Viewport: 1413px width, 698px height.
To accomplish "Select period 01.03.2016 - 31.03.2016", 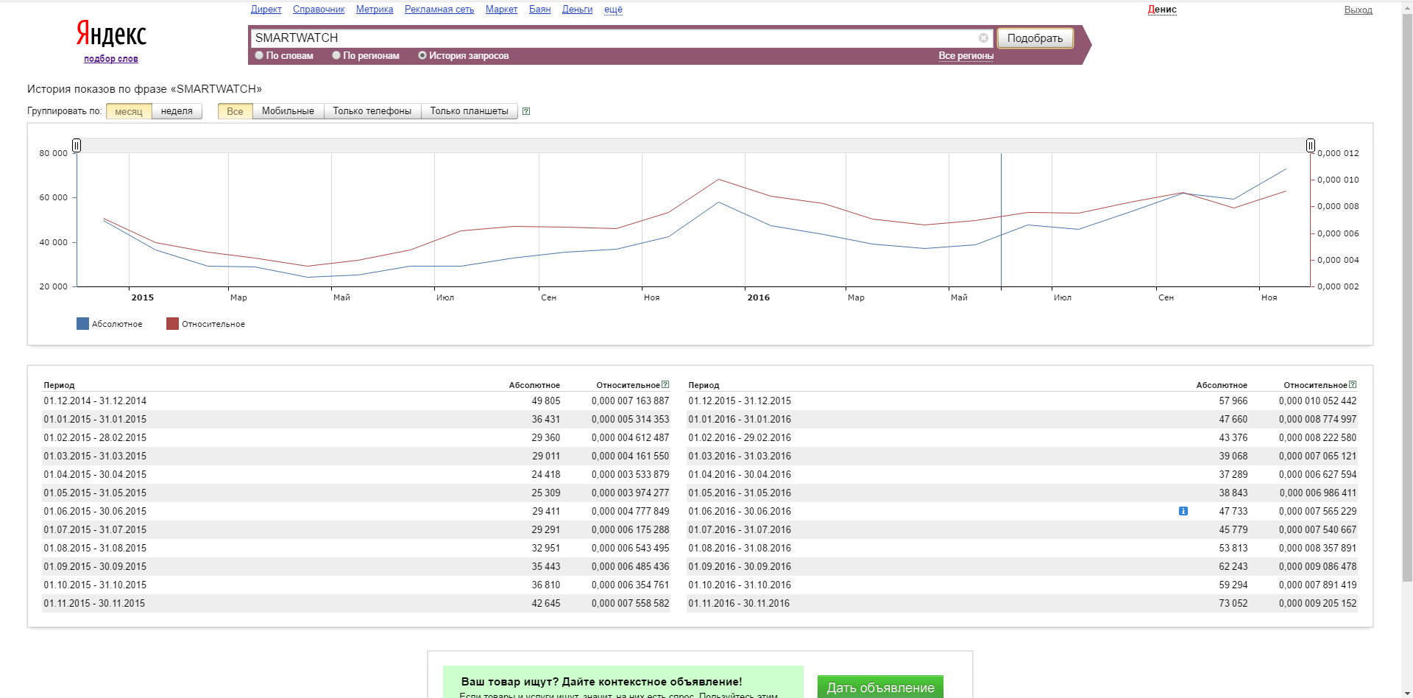I will click(740, 456).
